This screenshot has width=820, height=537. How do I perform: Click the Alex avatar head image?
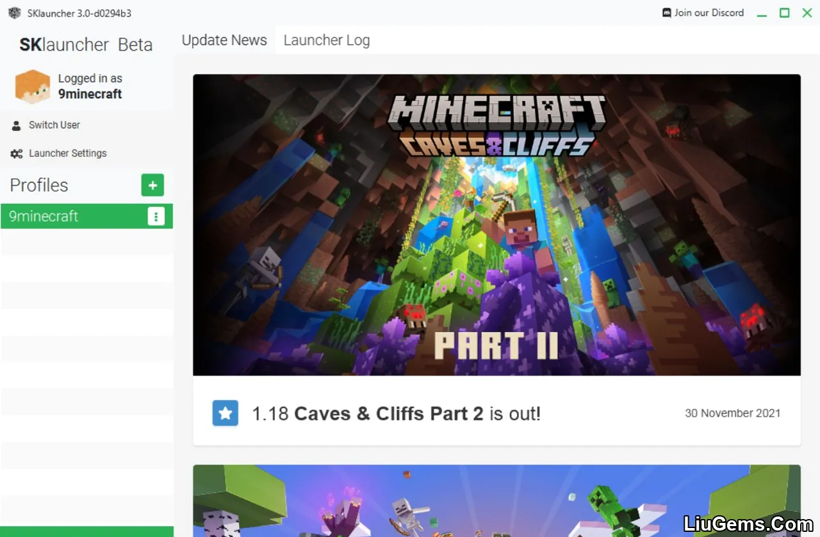pos(33,87)
